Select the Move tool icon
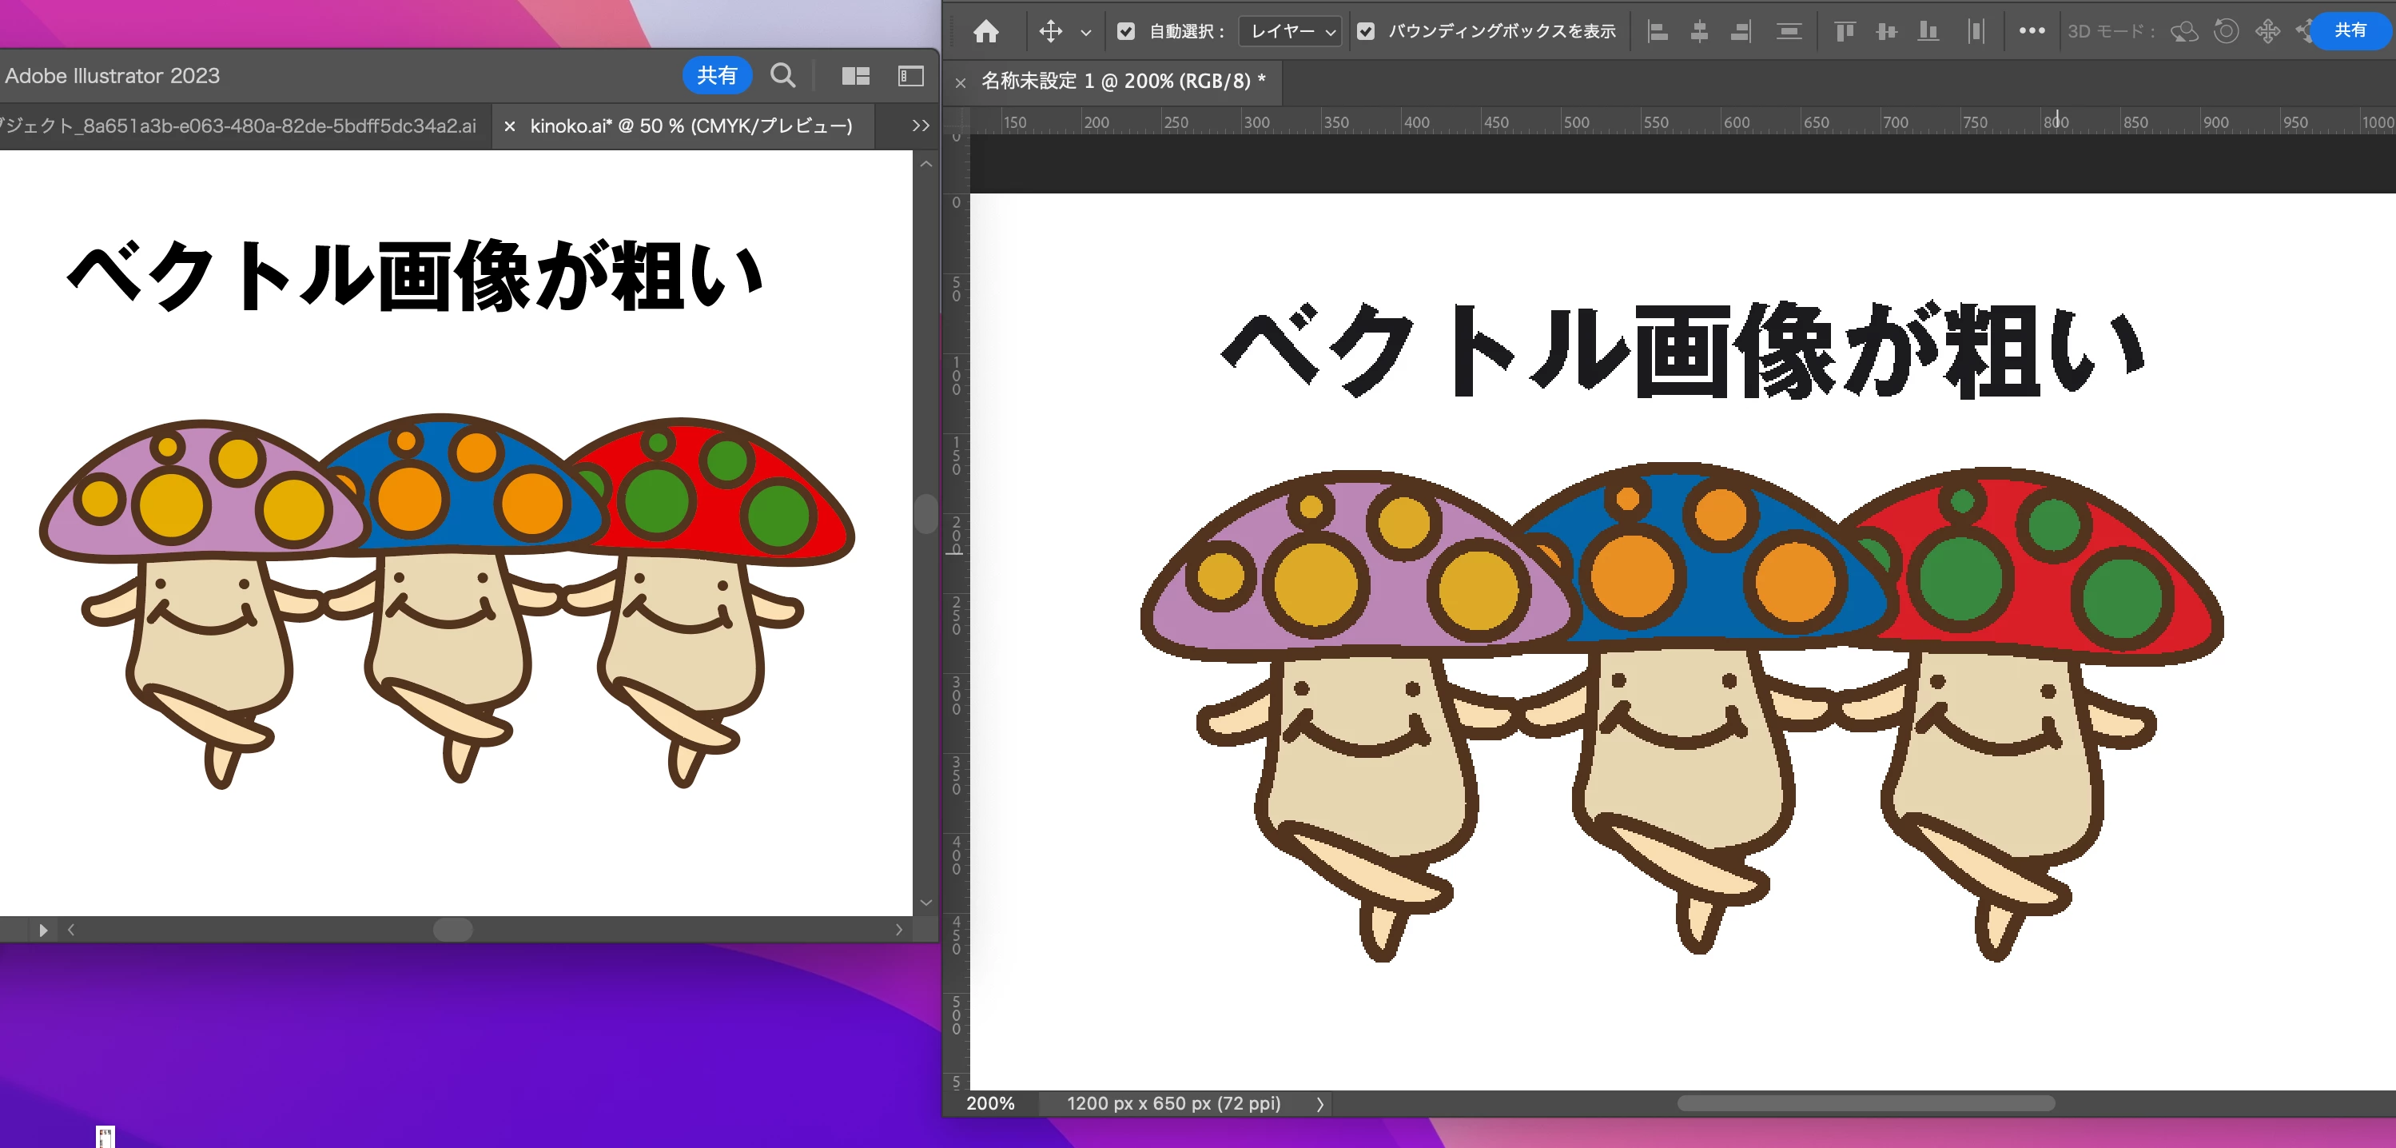Viewport: 2396px width, 1148px height. pyautogui.click(x=1050, y=32)
